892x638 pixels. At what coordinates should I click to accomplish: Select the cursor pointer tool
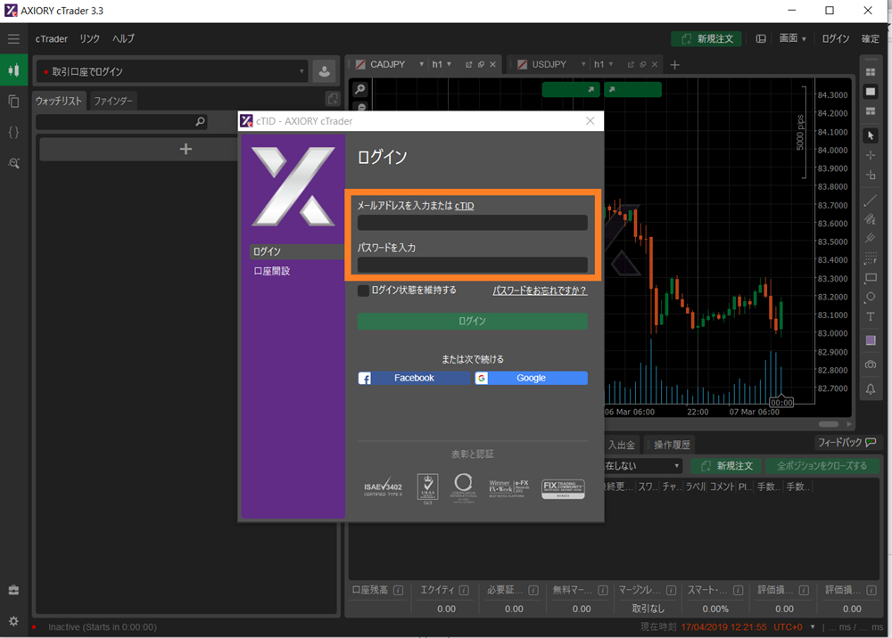(871, 135)
